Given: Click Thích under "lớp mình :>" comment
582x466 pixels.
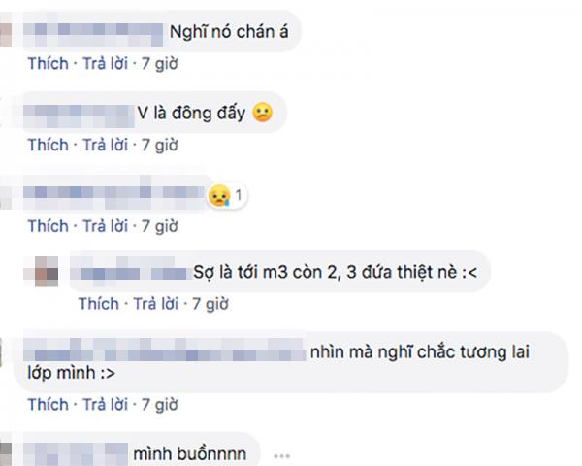Looking at the screenshot, I should click(48, 404).
